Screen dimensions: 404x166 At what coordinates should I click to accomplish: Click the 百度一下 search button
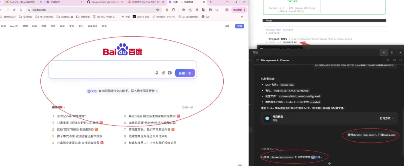tap(185, 73)
